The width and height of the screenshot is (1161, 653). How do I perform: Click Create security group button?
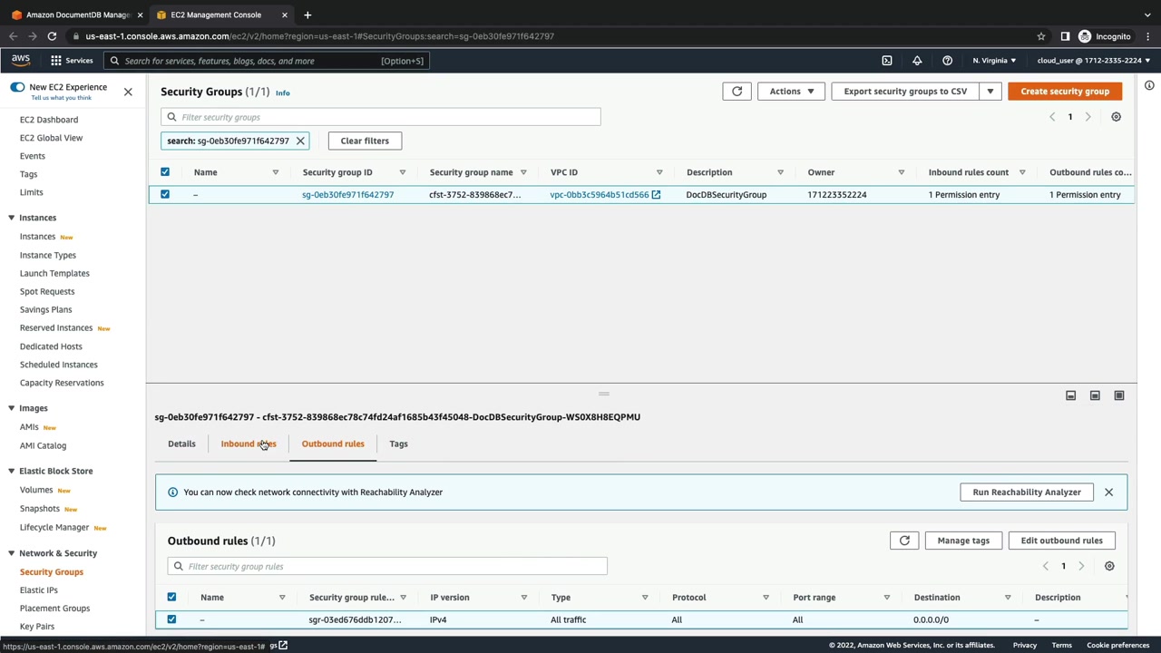tap(1065, 92)
